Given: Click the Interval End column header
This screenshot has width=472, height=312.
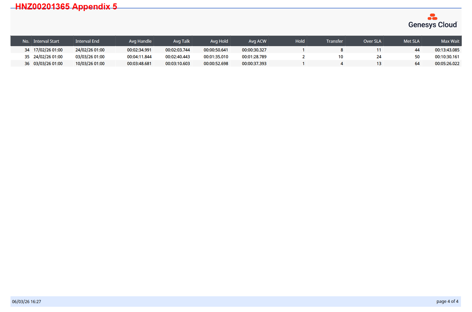Looking at the screenshot, I should click(x=87, y=41).
